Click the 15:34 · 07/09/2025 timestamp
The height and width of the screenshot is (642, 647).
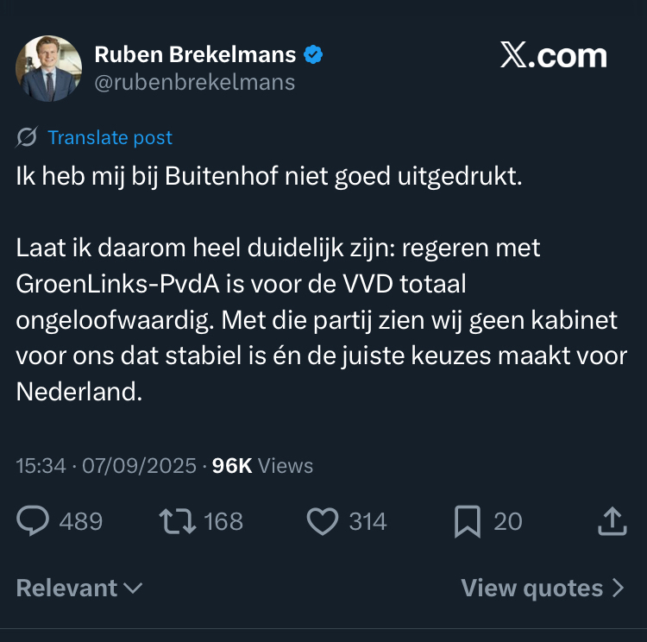point(105,466)
